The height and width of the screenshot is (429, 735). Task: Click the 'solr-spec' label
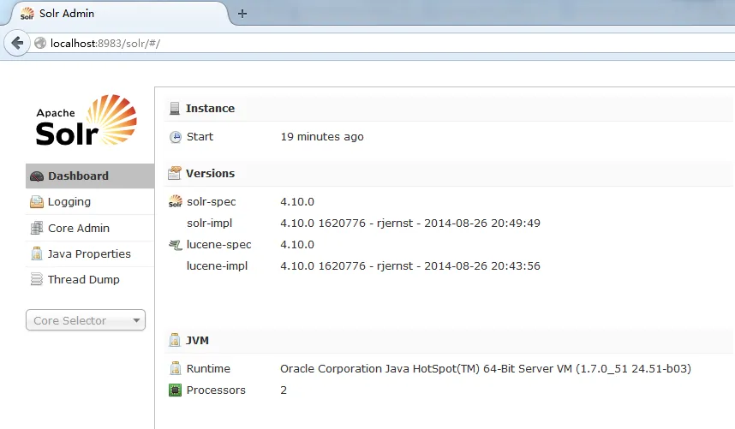(x=212, y=202)
